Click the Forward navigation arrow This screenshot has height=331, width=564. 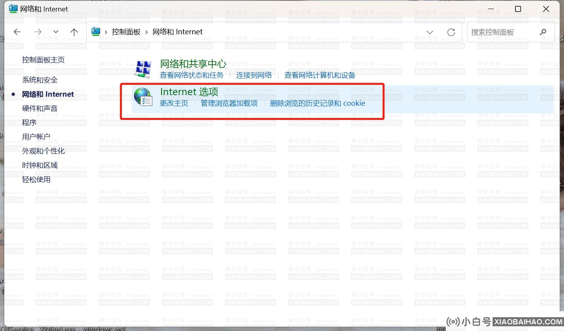coord(38,32)
